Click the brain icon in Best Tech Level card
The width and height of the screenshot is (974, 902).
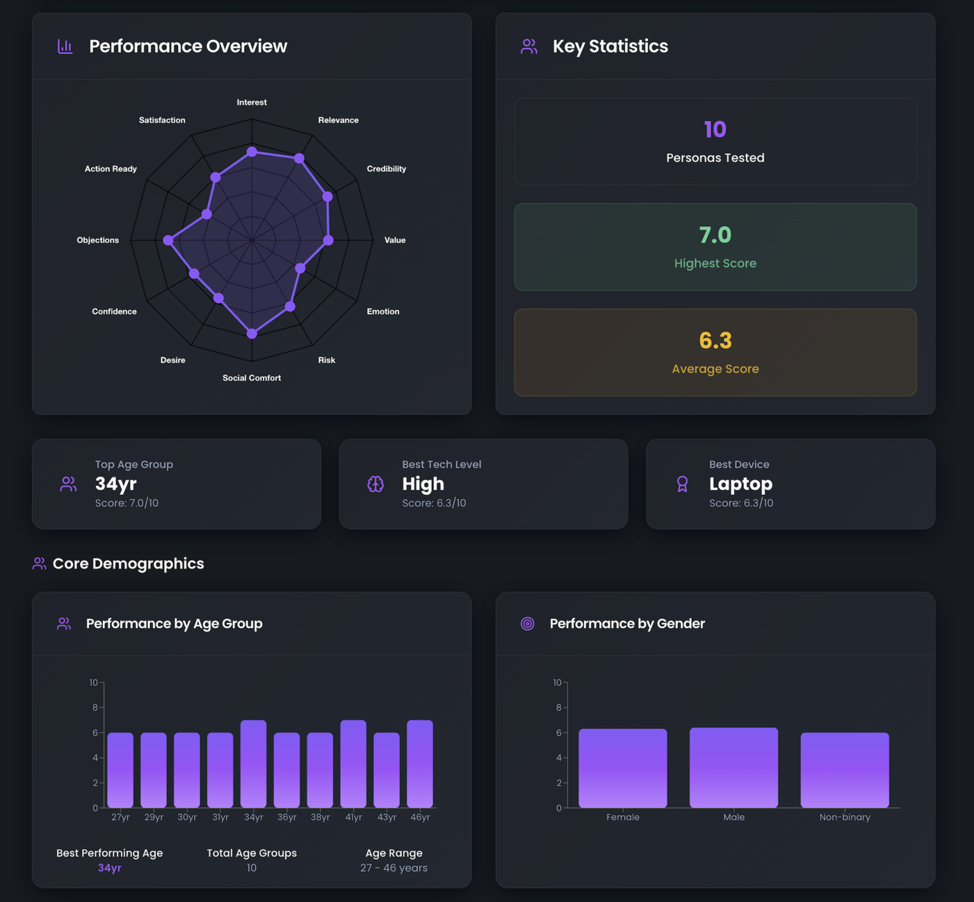(x=375, y=484)
